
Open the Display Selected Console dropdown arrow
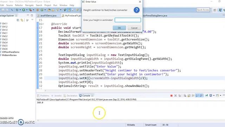pyautogui.click(x=214, y=96)
